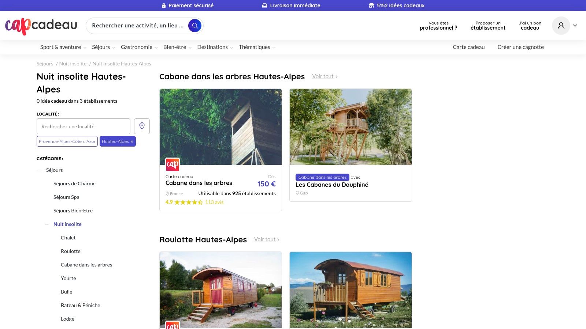The image size is (586, 329).
Task: Click Proposer un établissement link
Action: coord(488,26)
